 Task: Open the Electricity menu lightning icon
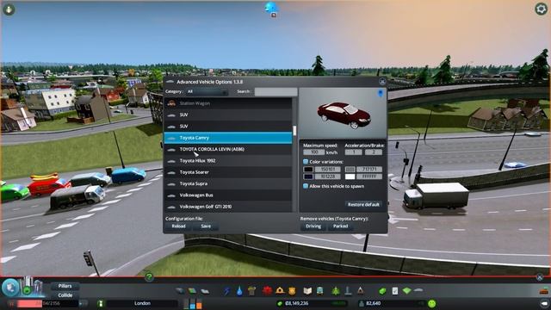tap(227, 291)
